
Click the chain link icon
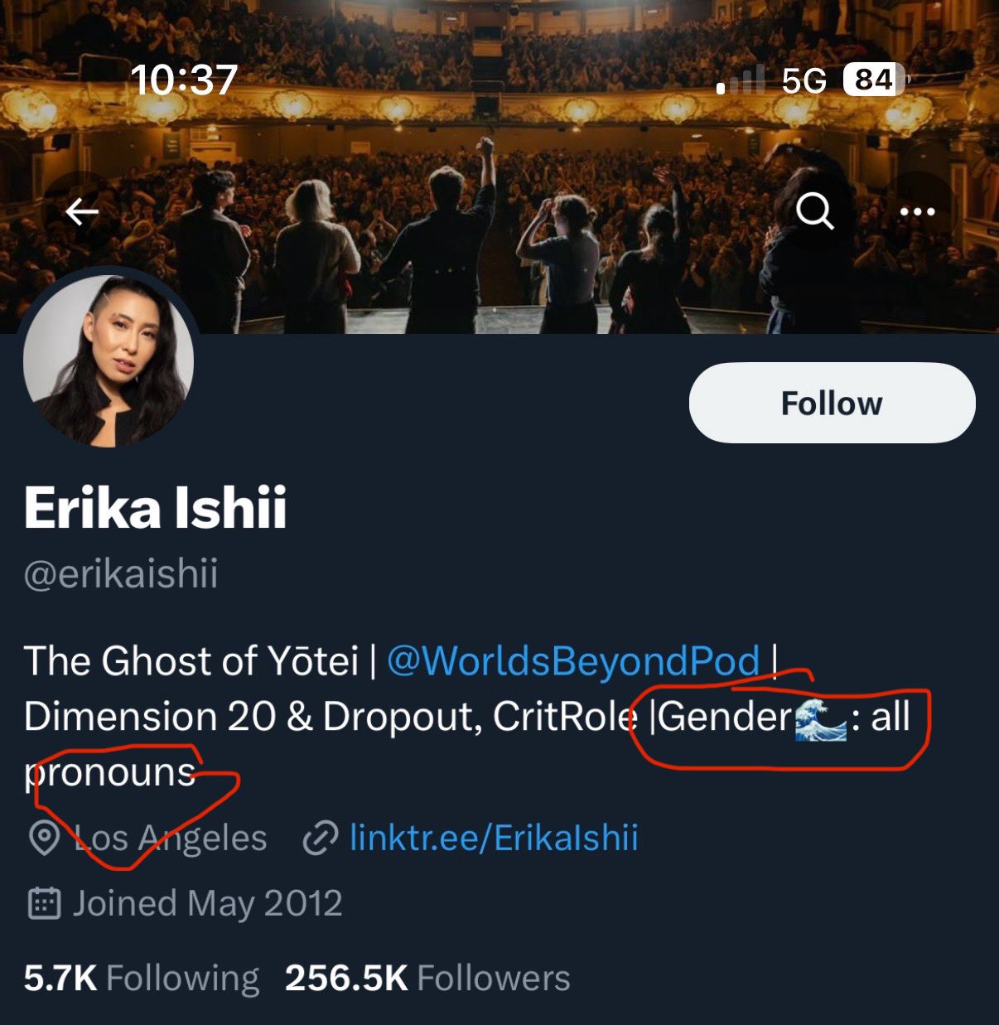click(x=320, y=839)
